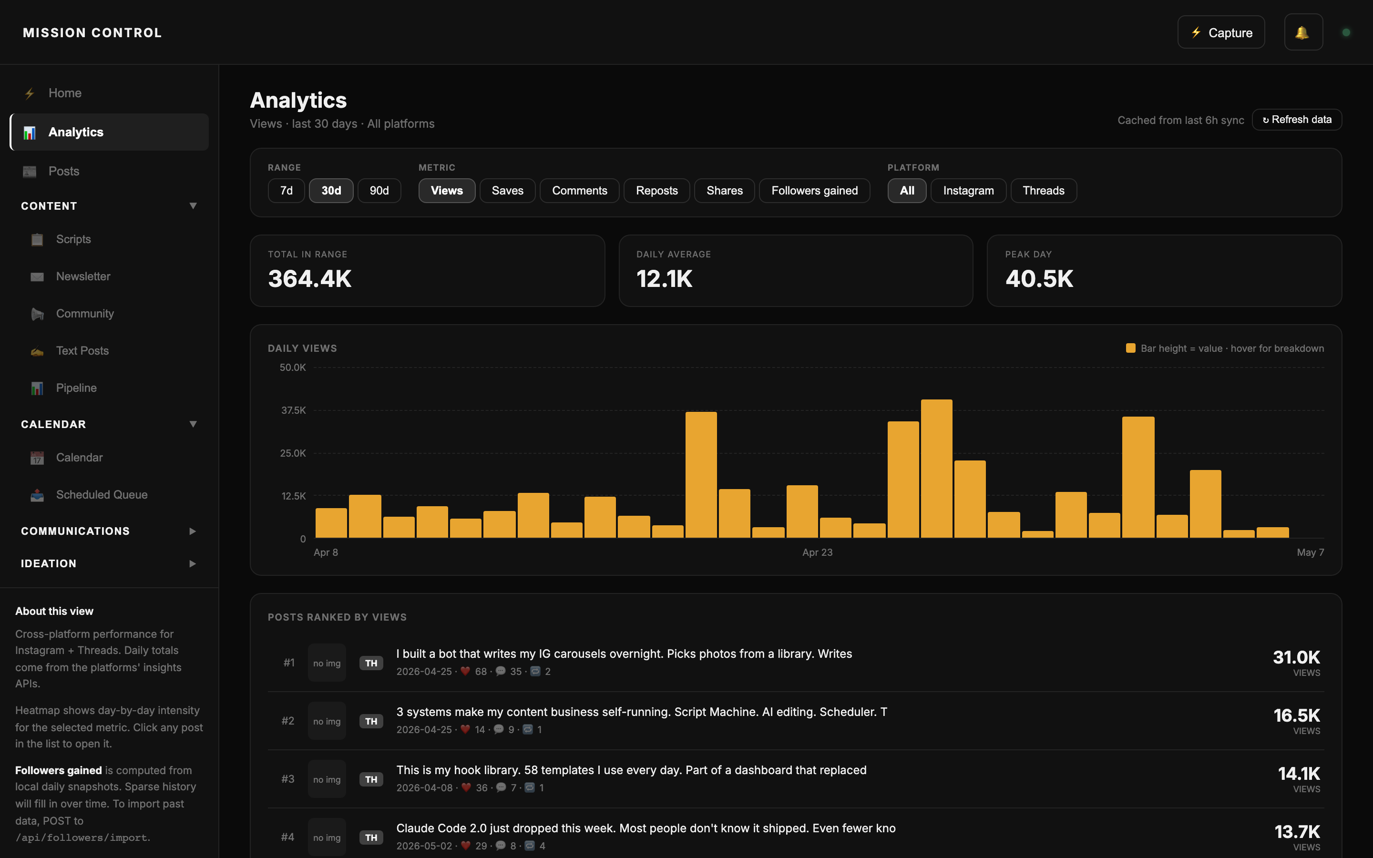Screen dimensions: 1373x858
Task: Select the All platforms filter
Action: pos(907,191)
